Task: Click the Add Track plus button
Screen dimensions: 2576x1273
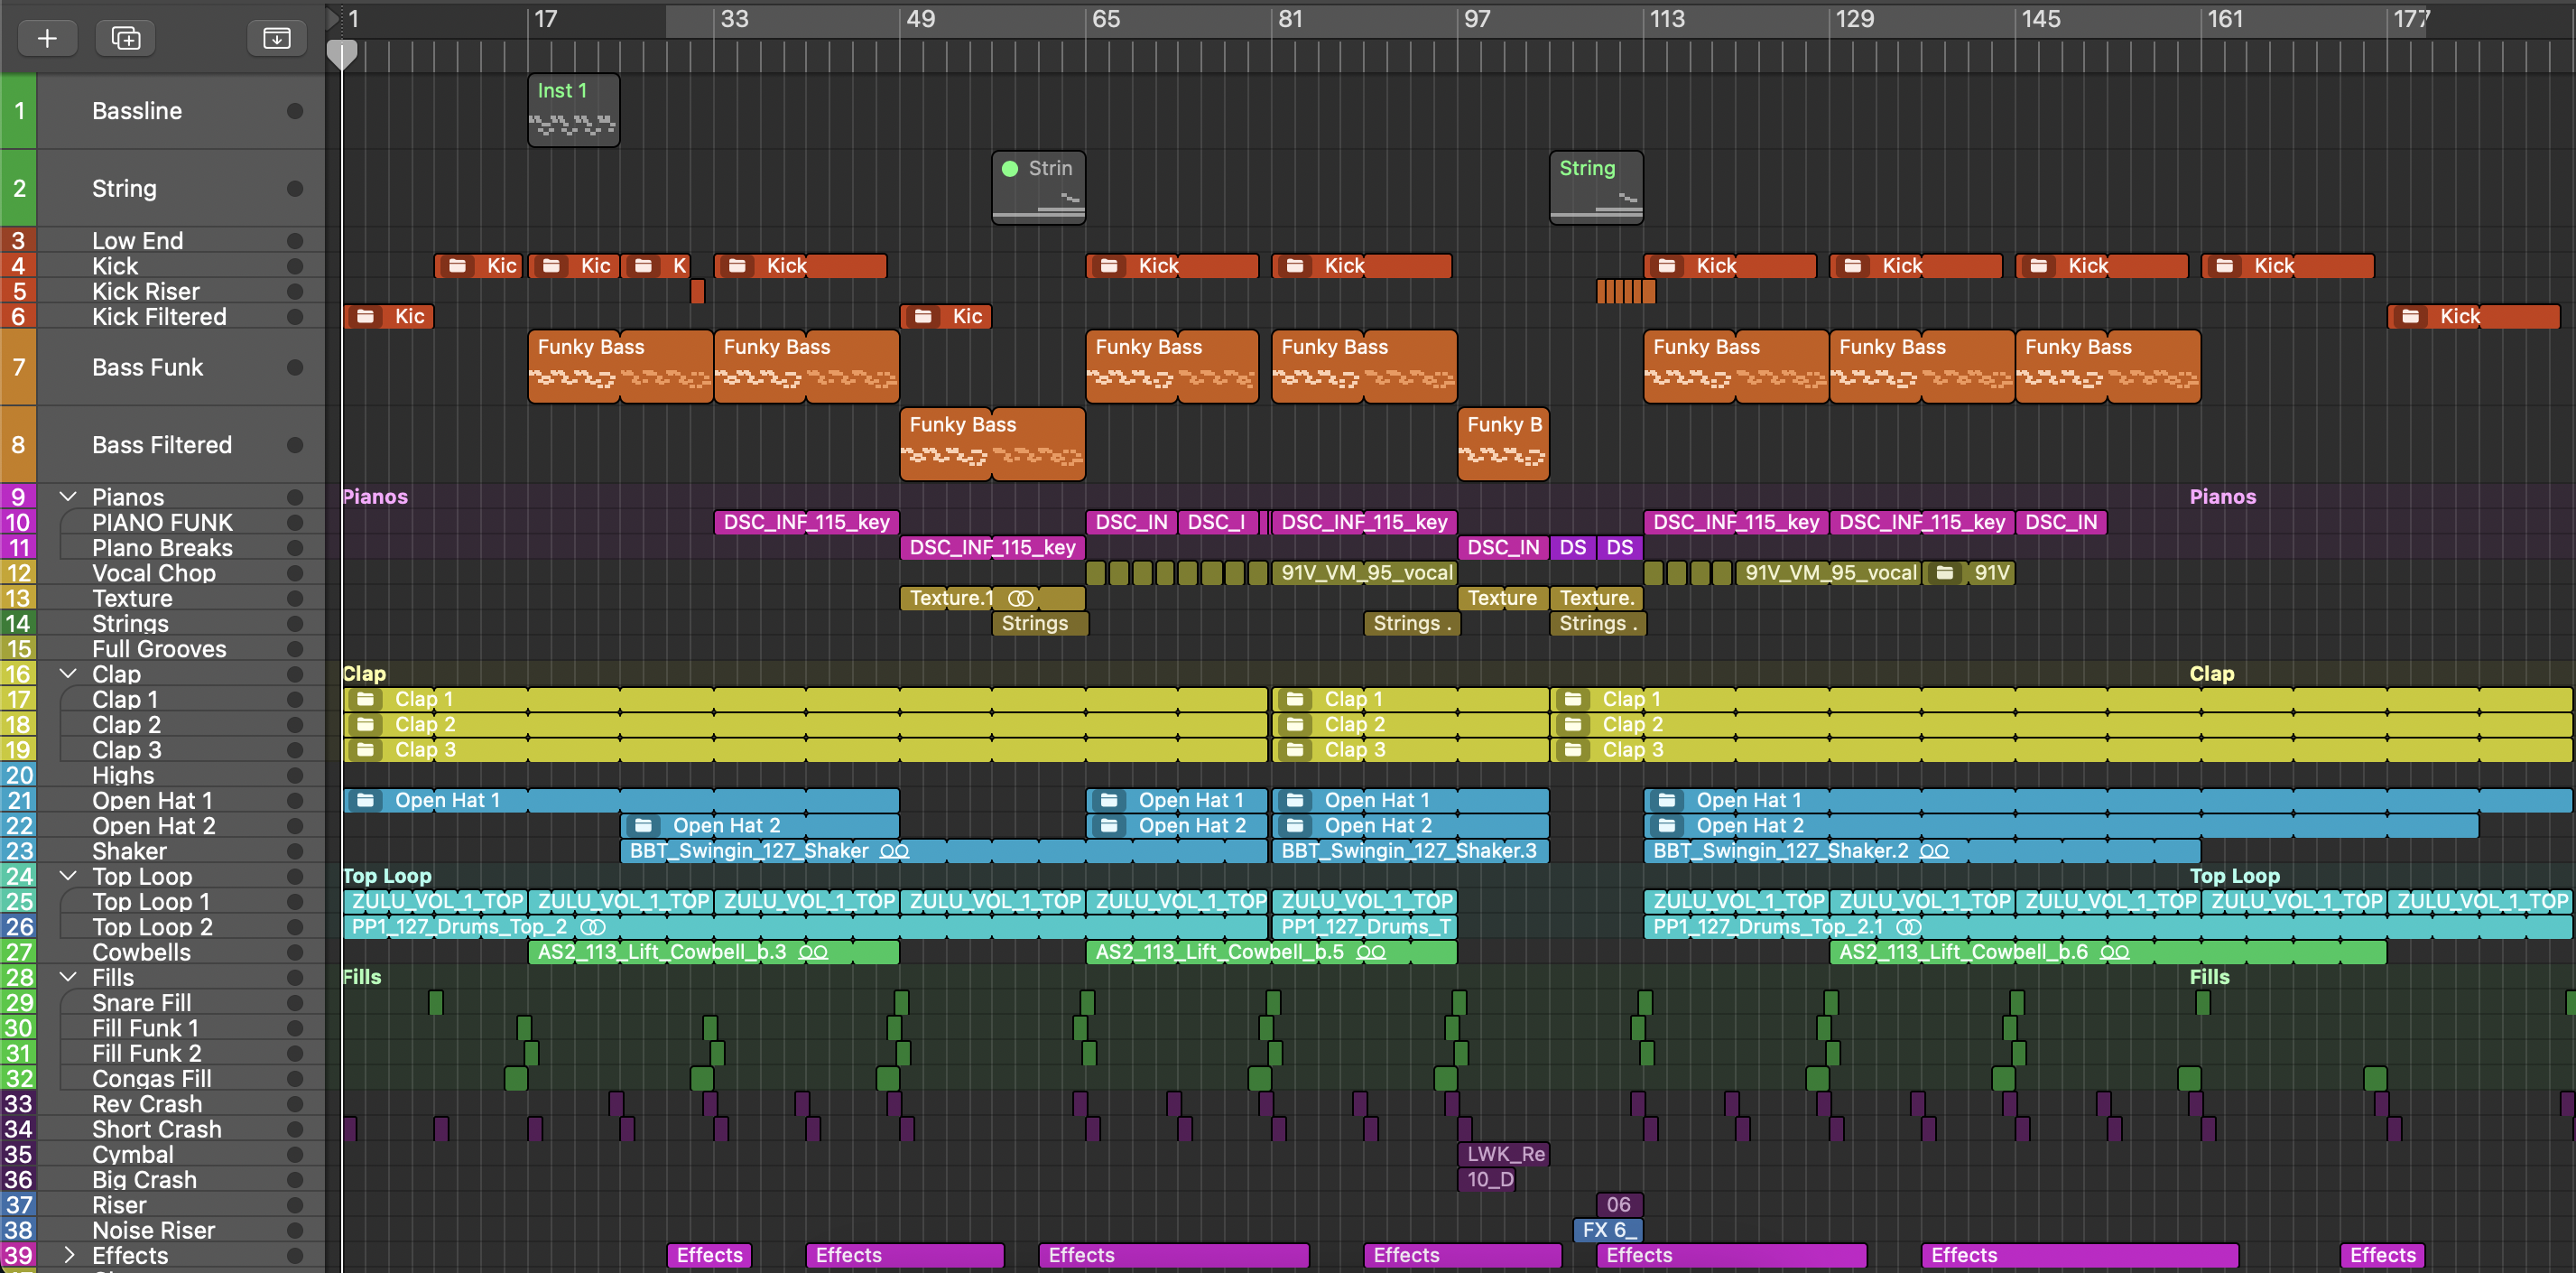Action: coord(46,38)
